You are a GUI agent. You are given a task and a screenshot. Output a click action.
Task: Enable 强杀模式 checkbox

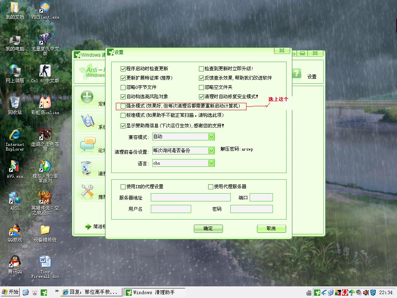[x=123, y=106]
